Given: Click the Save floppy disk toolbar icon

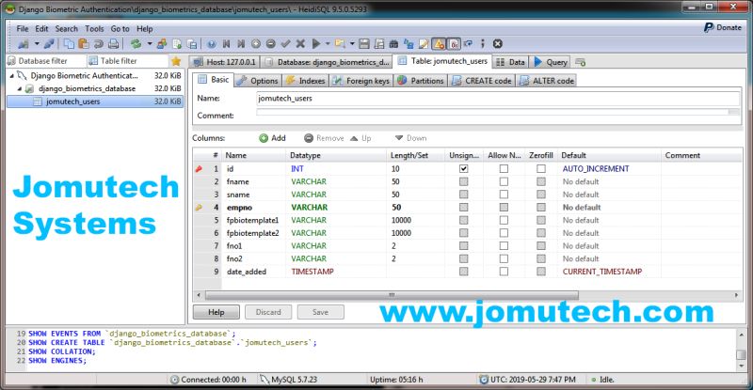Looking at the screenshot, I should click(x=364, y=44).
